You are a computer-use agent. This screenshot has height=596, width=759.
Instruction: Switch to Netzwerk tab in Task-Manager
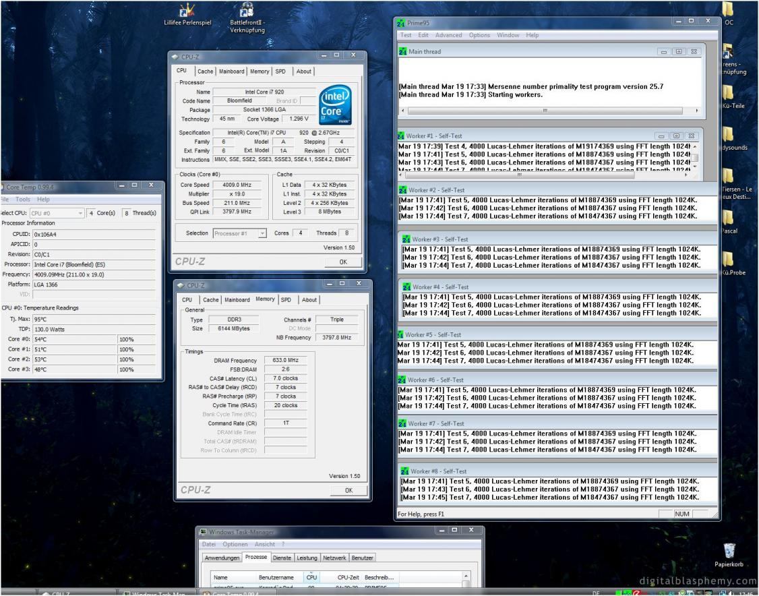pyautogui.click(x=334, y=558)
